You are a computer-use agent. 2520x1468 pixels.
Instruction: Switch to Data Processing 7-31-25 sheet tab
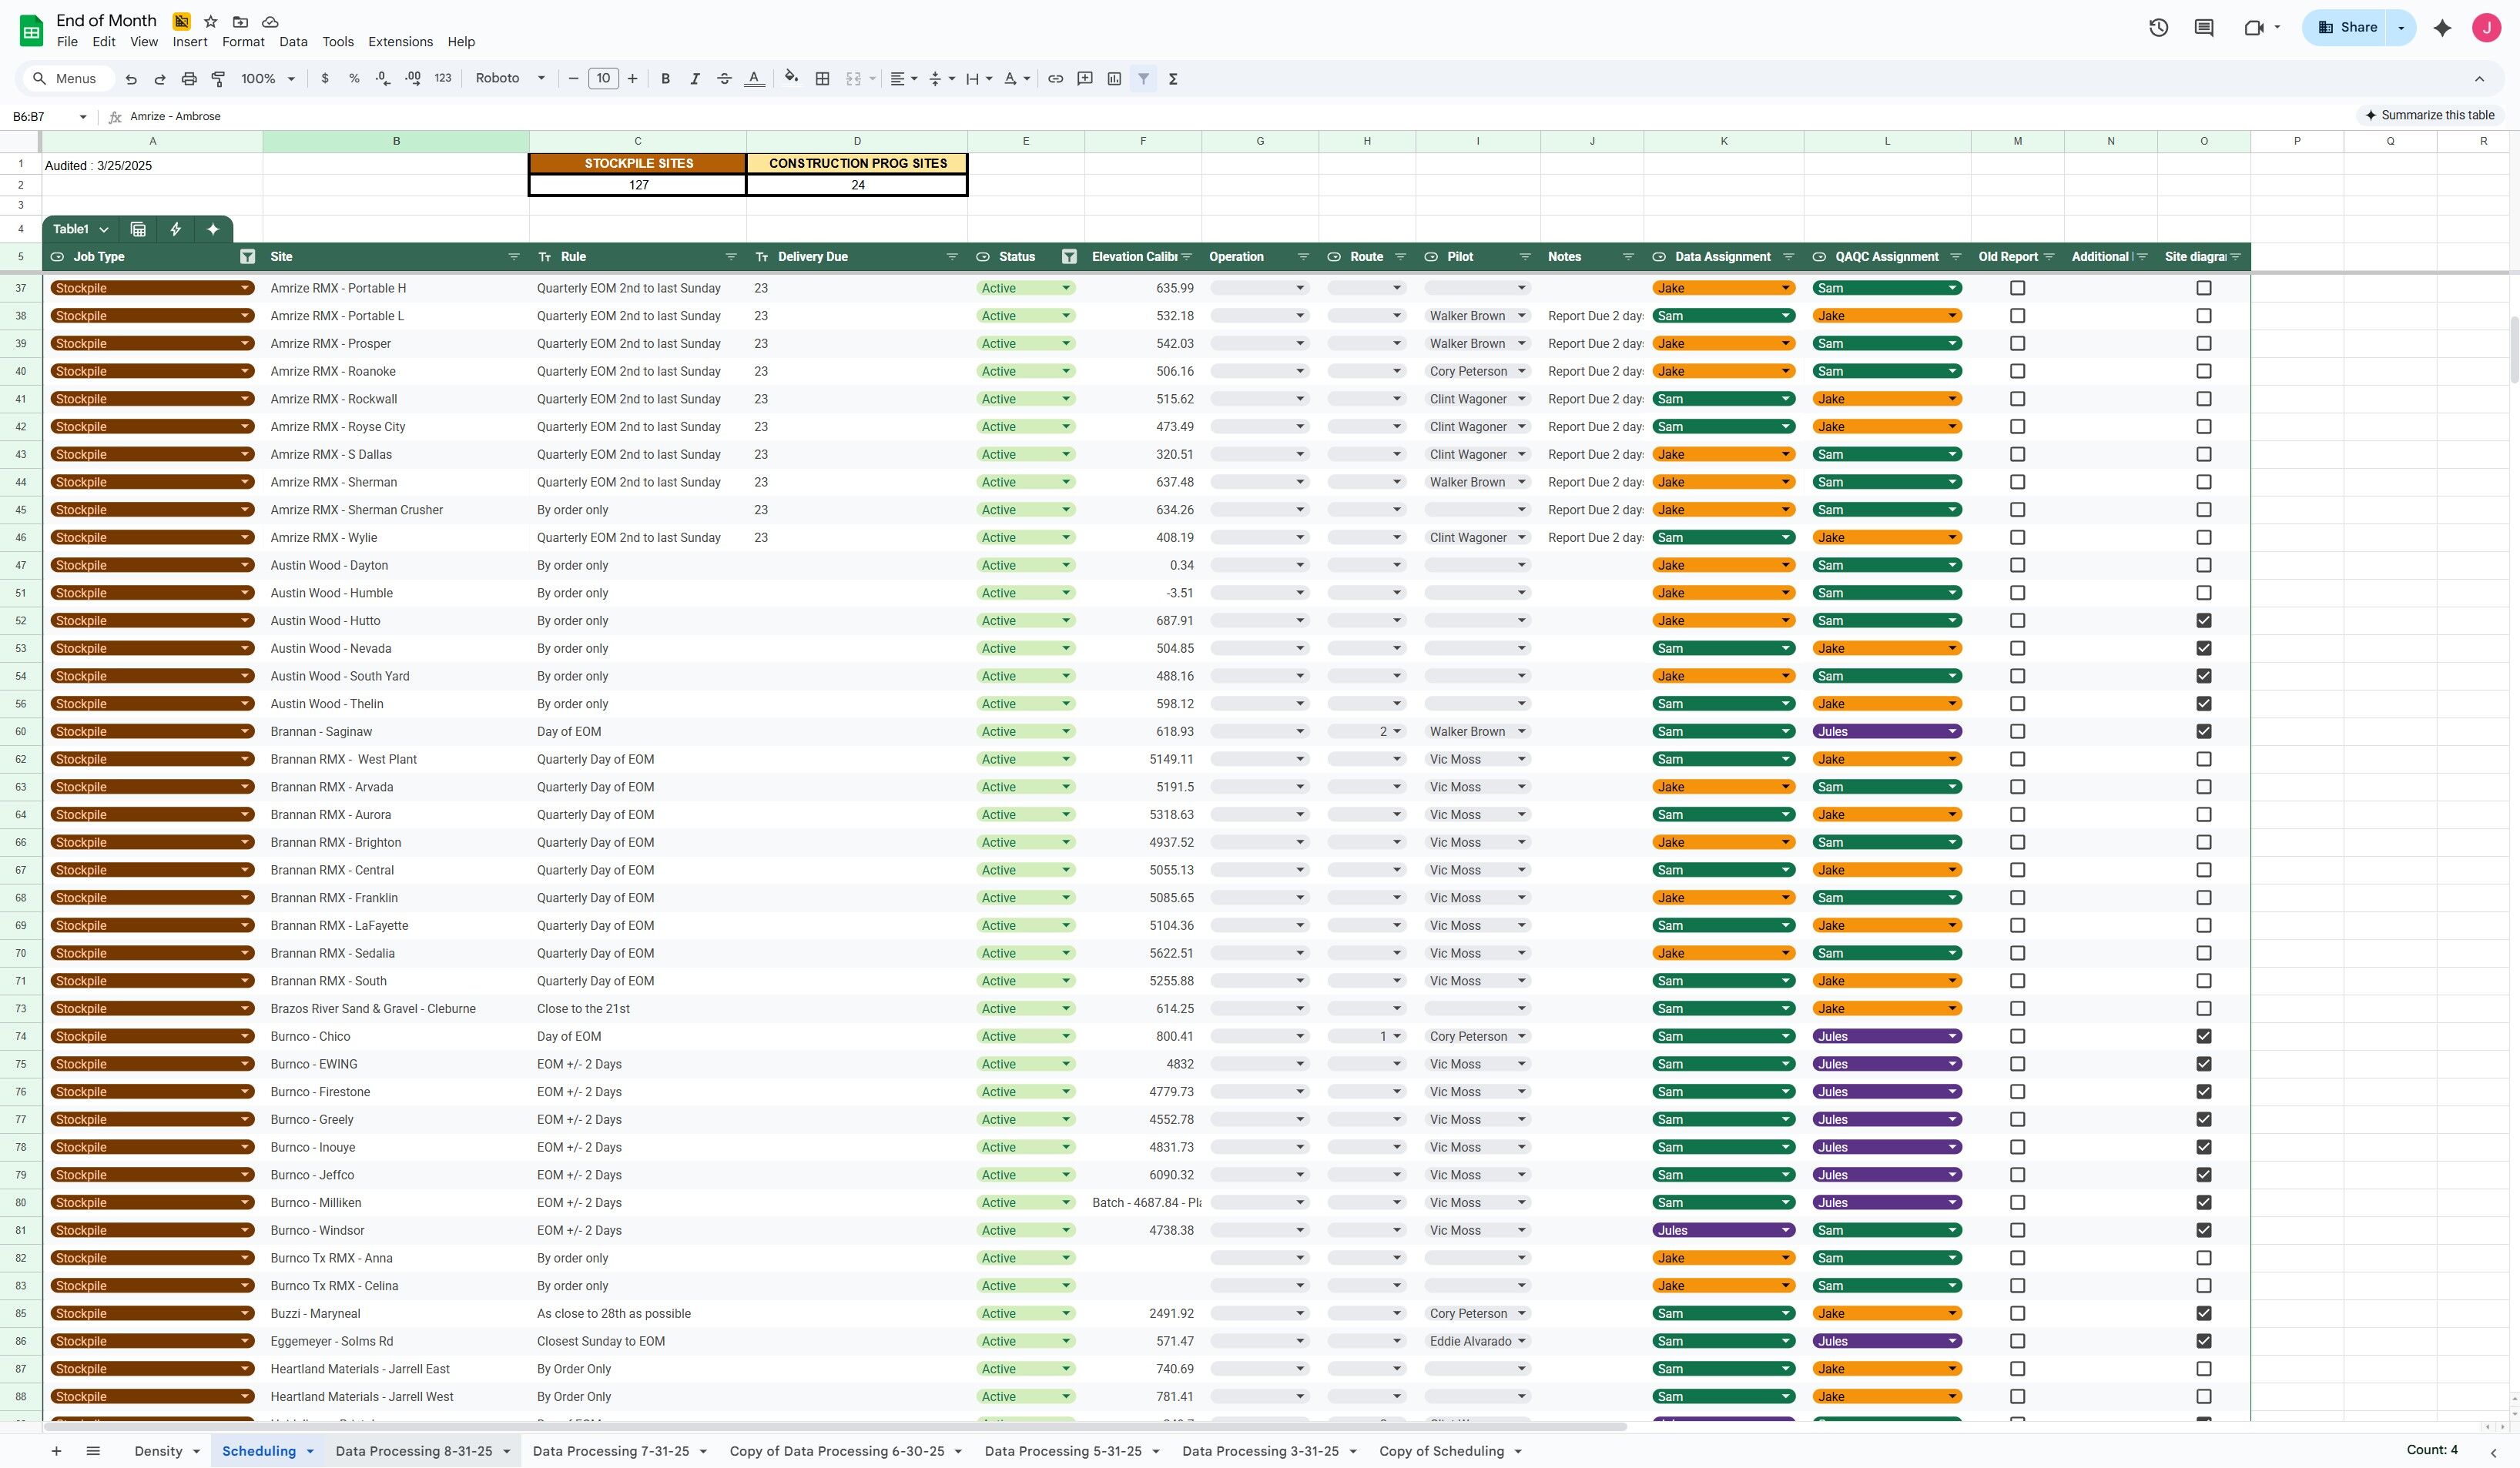[x=610, y=1451]
